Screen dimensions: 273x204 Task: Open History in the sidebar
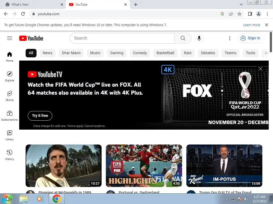10,155
